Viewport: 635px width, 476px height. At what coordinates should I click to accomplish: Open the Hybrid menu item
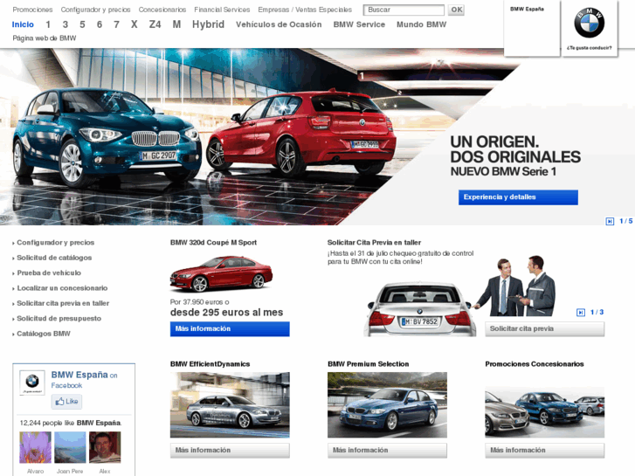208,24
